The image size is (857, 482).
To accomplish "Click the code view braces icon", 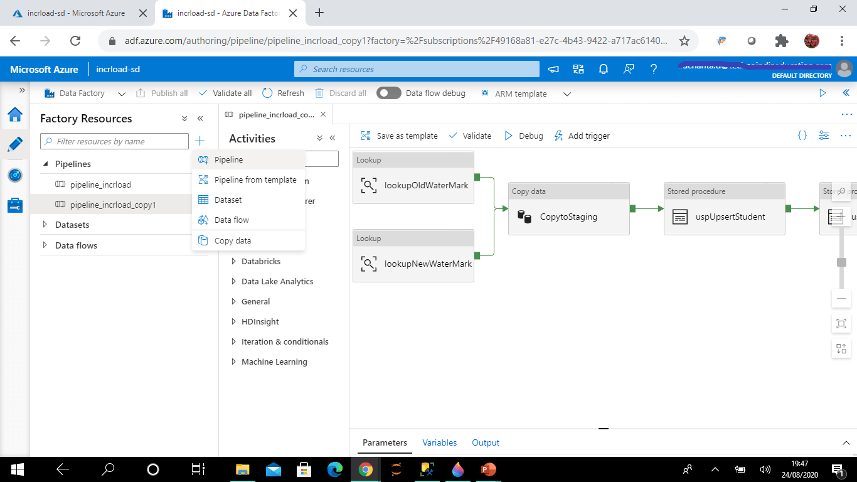I will 802,136.
